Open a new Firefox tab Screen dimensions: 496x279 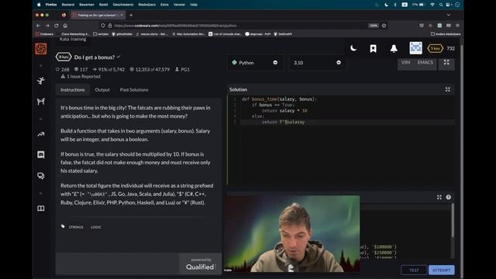131,15
